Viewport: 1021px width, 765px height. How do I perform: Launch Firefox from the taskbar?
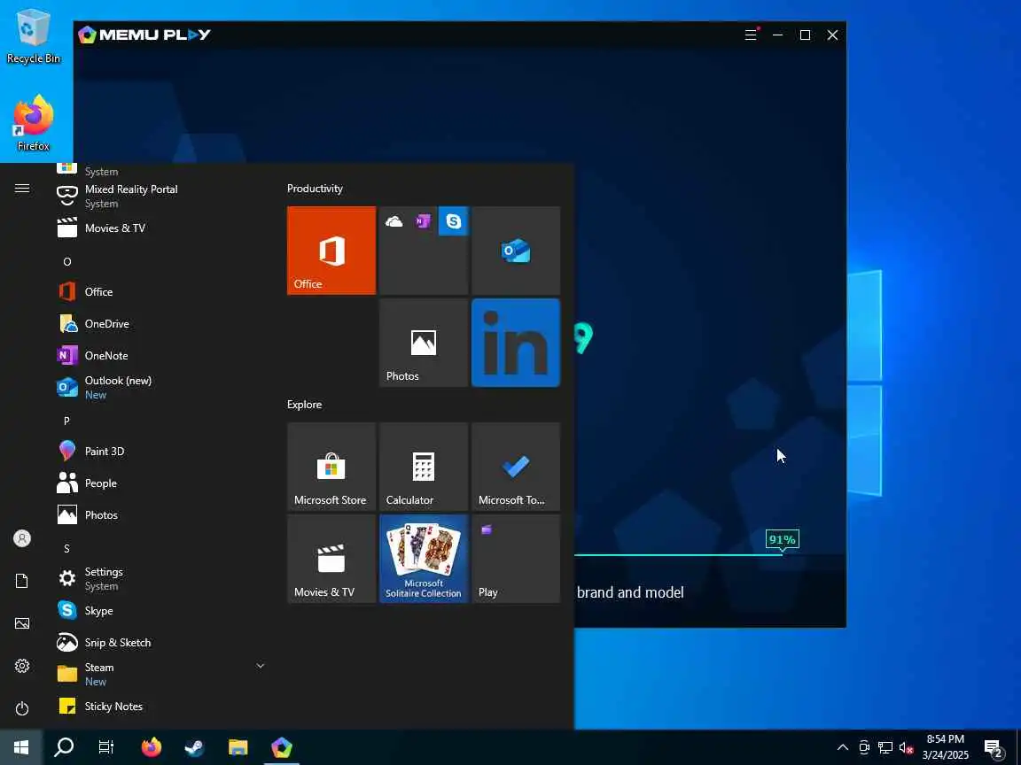pos(151,747)
